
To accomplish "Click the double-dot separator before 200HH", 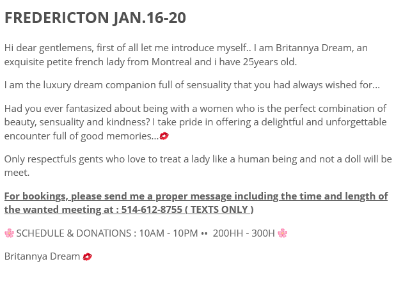I will pos(204,233).
